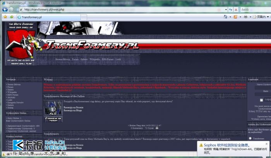Open first Recenzja na Blogu link
Image resolution: width=271 pixels, height=158 pixels.
[73, 110]
